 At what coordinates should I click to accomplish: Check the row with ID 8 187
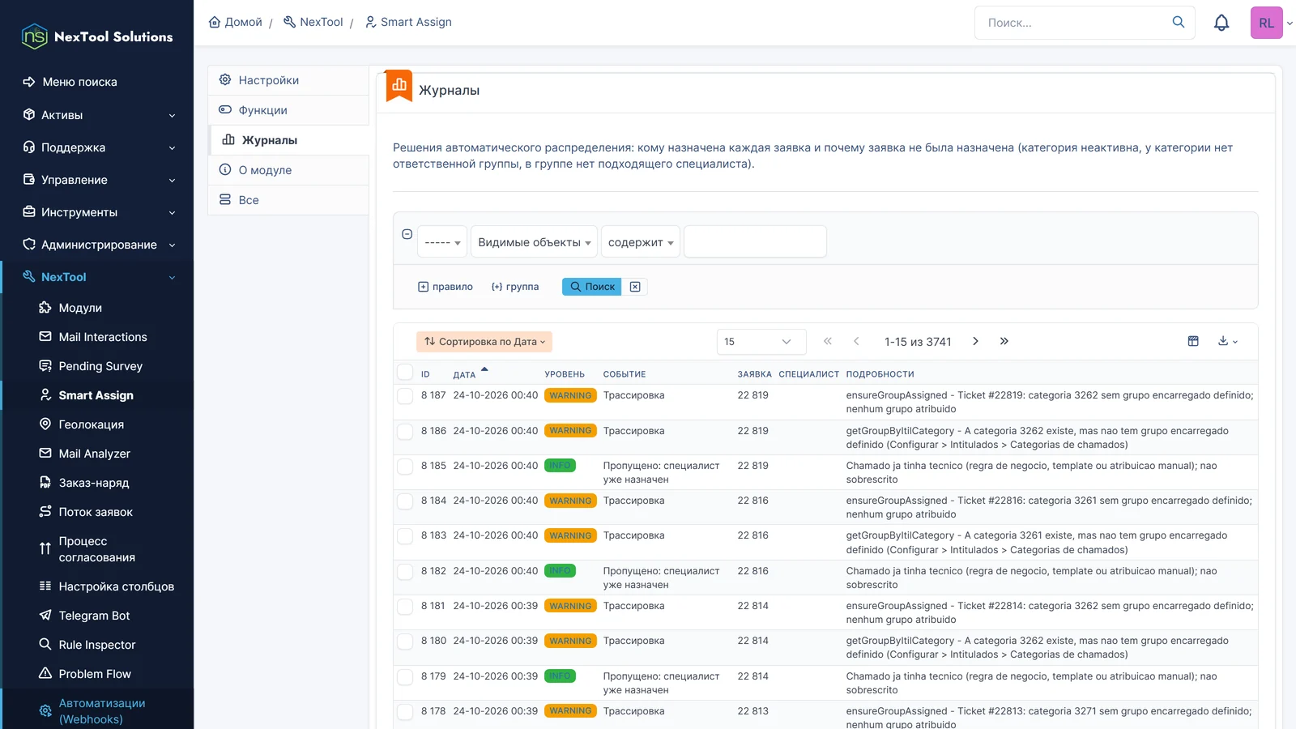[x=405, y=396]
